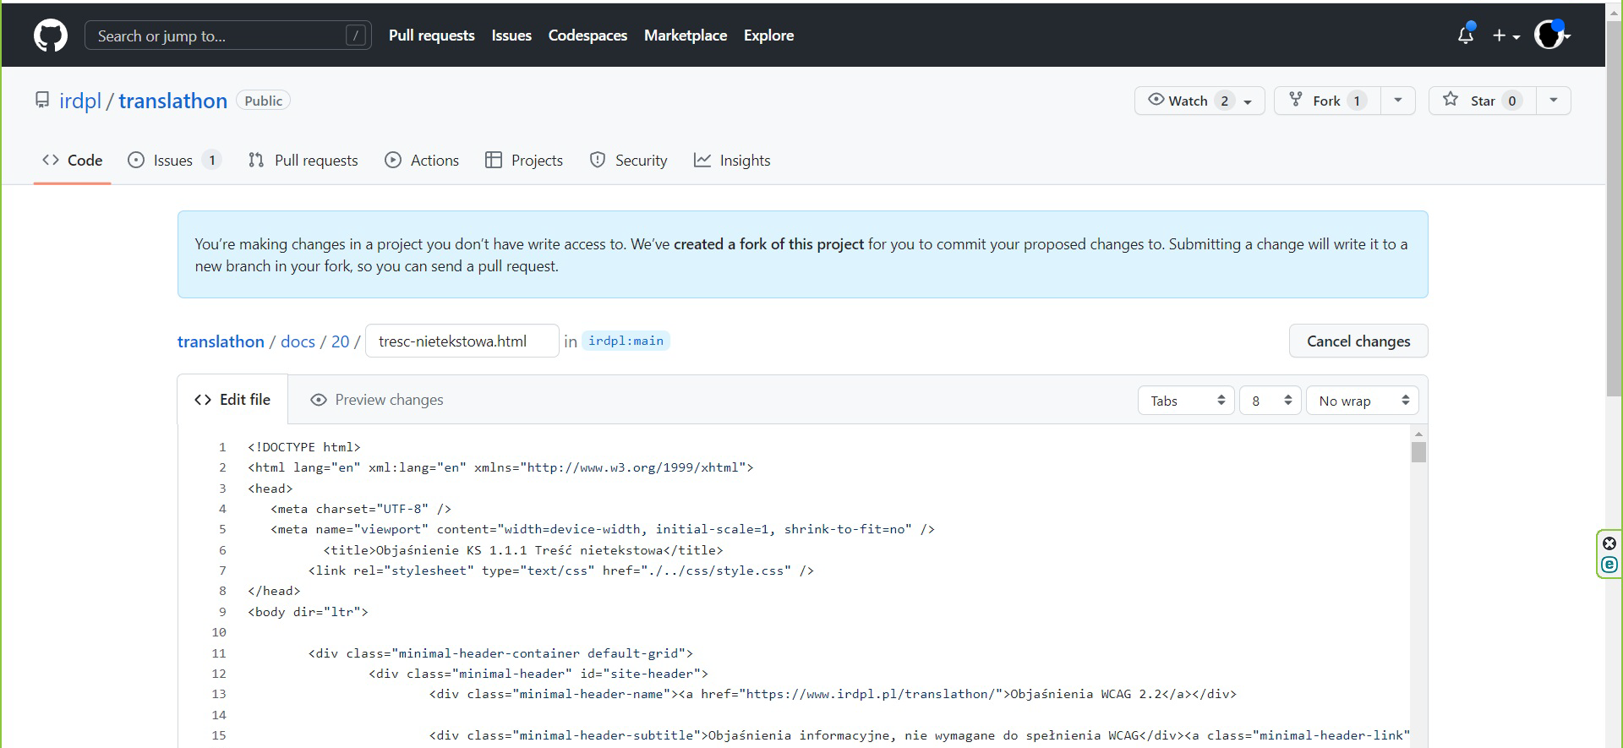The height and width of the screenshot is (748, 1623).
Task: Open Explore in top navigation
Action: (x=768, y=35)
